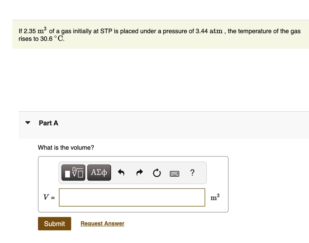
Task: Open equation editor help with the question mark
Action: click(192, 172)
